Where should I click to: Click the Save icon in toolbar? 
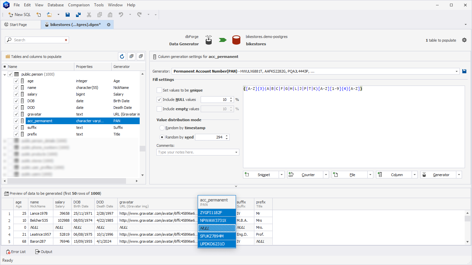coord(68,15)
